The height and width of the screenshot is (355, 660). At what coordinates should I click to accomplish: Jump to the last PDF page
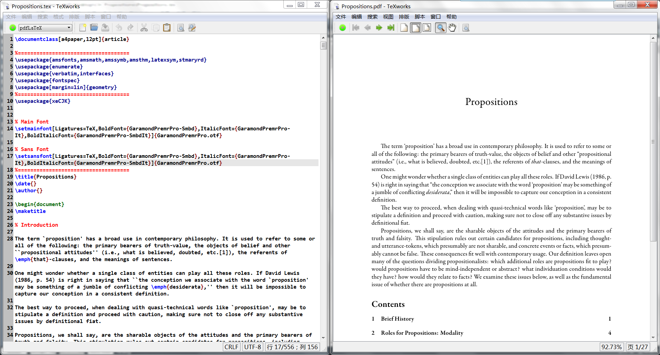390,28
